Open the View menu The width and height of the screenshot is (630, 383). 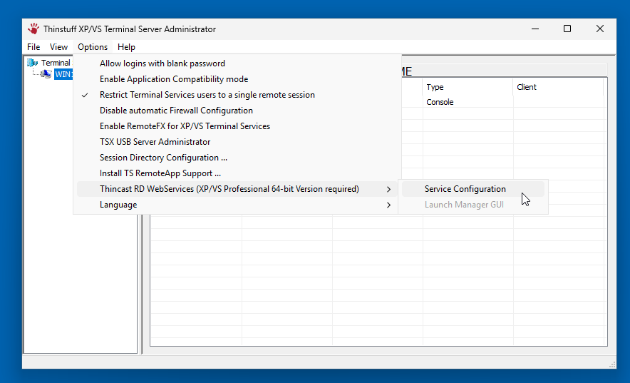click(x=58, y=47)
